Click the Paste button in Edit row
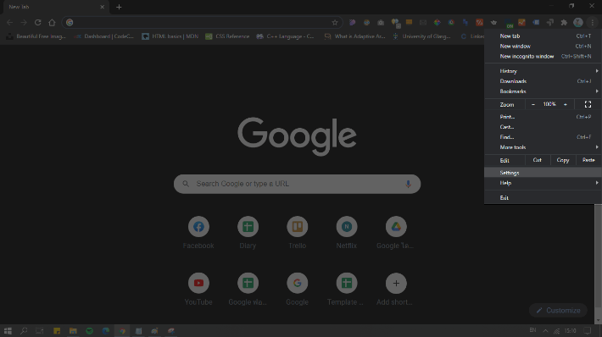 coord(588,160)
